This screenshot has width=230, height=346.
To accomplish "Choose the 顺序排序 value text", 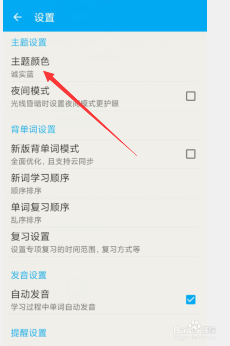I will [x=26, y=191].
